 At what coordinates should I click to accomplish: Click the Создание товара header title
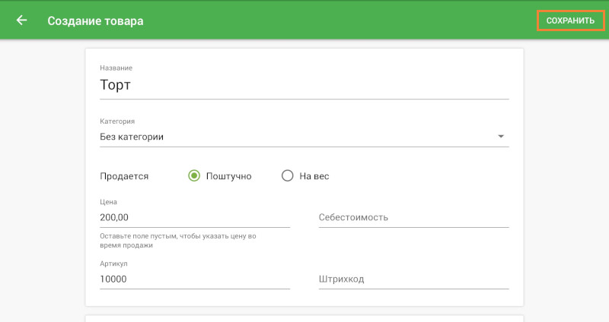95,21
